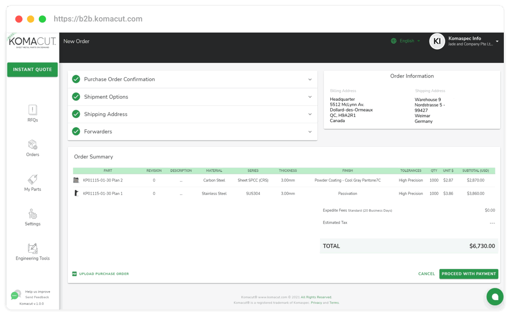Open the RFQs sidebar icon
Image resolution: width=512 pixels, height=315 pixels.
33,110
